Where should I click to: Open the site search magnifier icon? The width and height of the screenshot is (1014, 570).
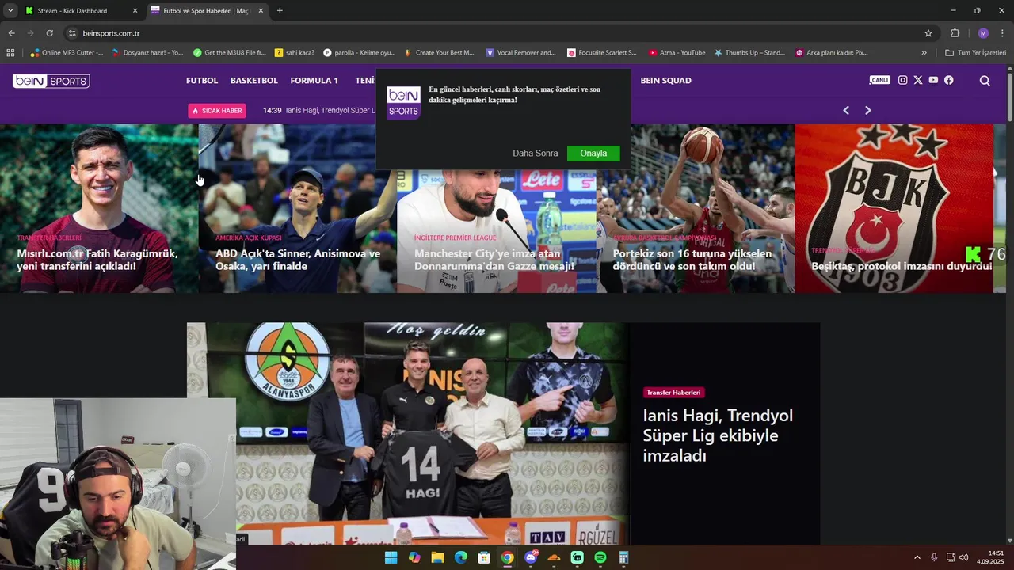pos(985,81)
